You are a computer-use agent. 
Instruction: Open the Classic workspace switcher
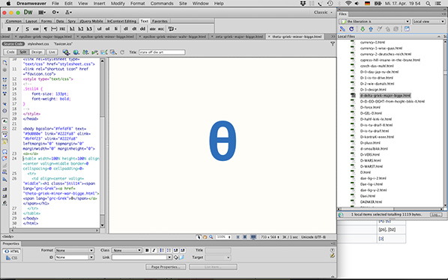click(323, 12)
